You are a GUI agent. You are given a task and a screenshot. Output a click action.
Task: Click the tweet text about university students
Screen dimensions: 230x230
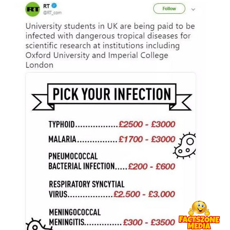point(110,46)
